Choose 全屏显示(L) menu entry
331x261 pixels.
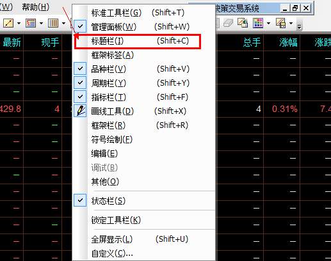coord(143,239)
